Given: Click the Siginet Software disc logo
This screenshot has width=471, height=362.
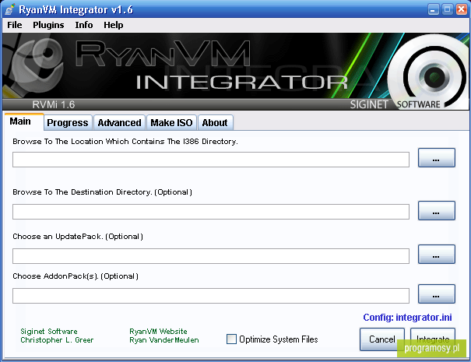Looking at the screenshot, I should (431, 73).
